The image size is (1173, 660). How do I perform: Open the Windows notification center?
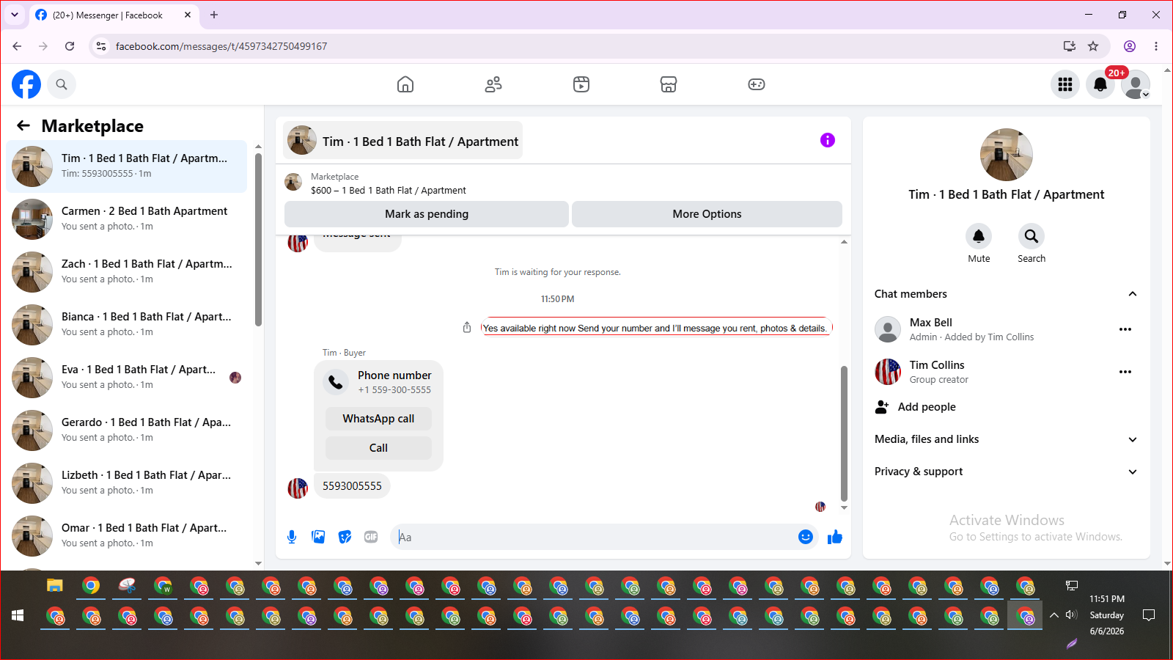(x=1149, y=615)
